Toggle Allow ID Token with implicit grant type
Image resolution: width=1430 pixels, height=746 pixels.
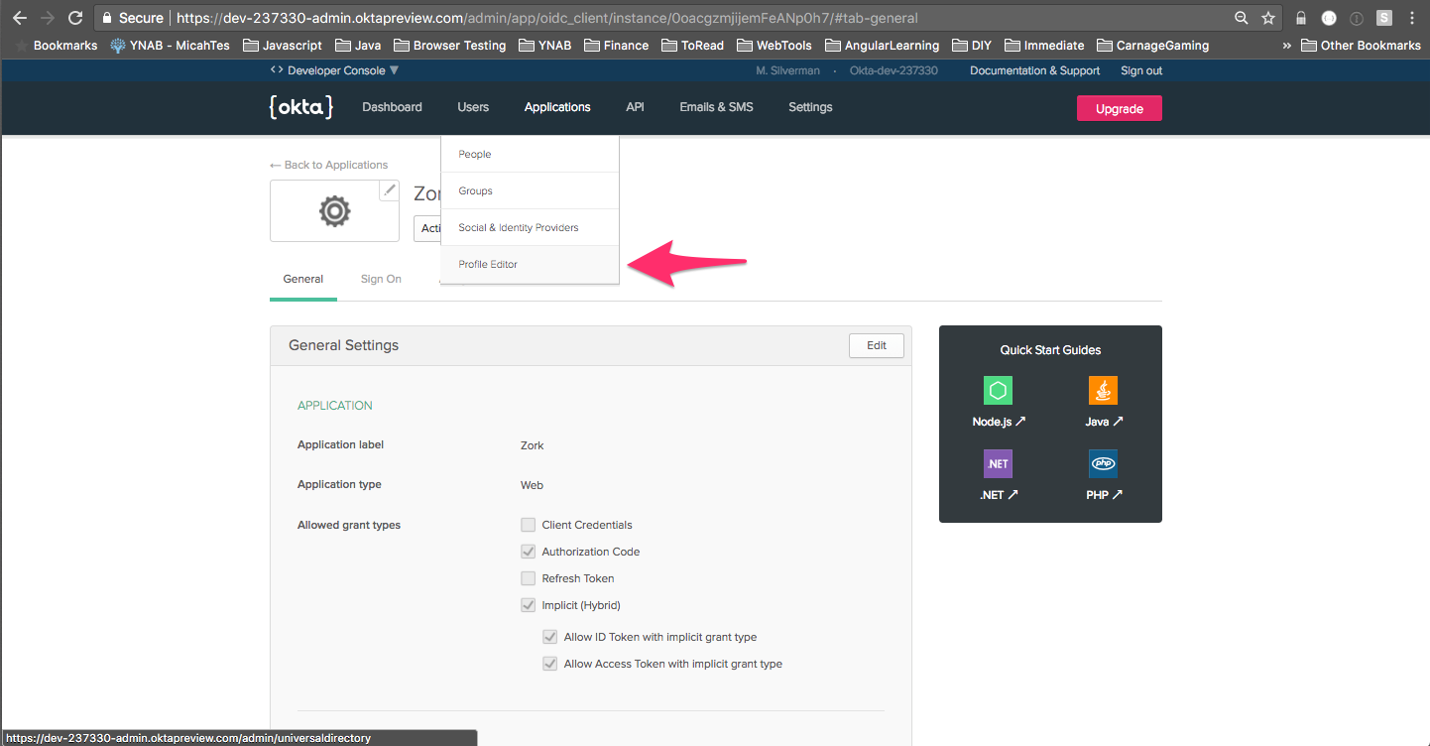click(x=549, y=637)
